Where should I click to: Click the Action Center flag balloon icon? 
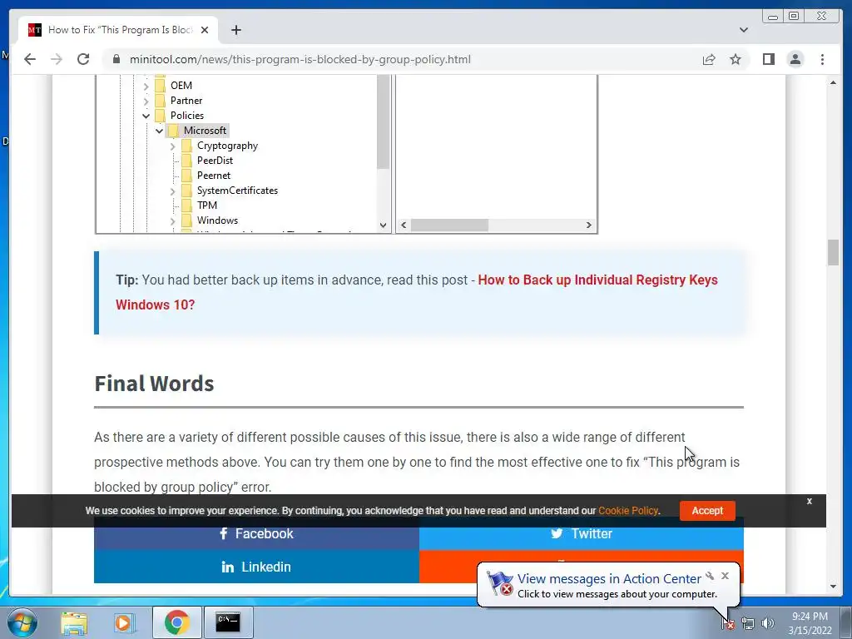499,584
